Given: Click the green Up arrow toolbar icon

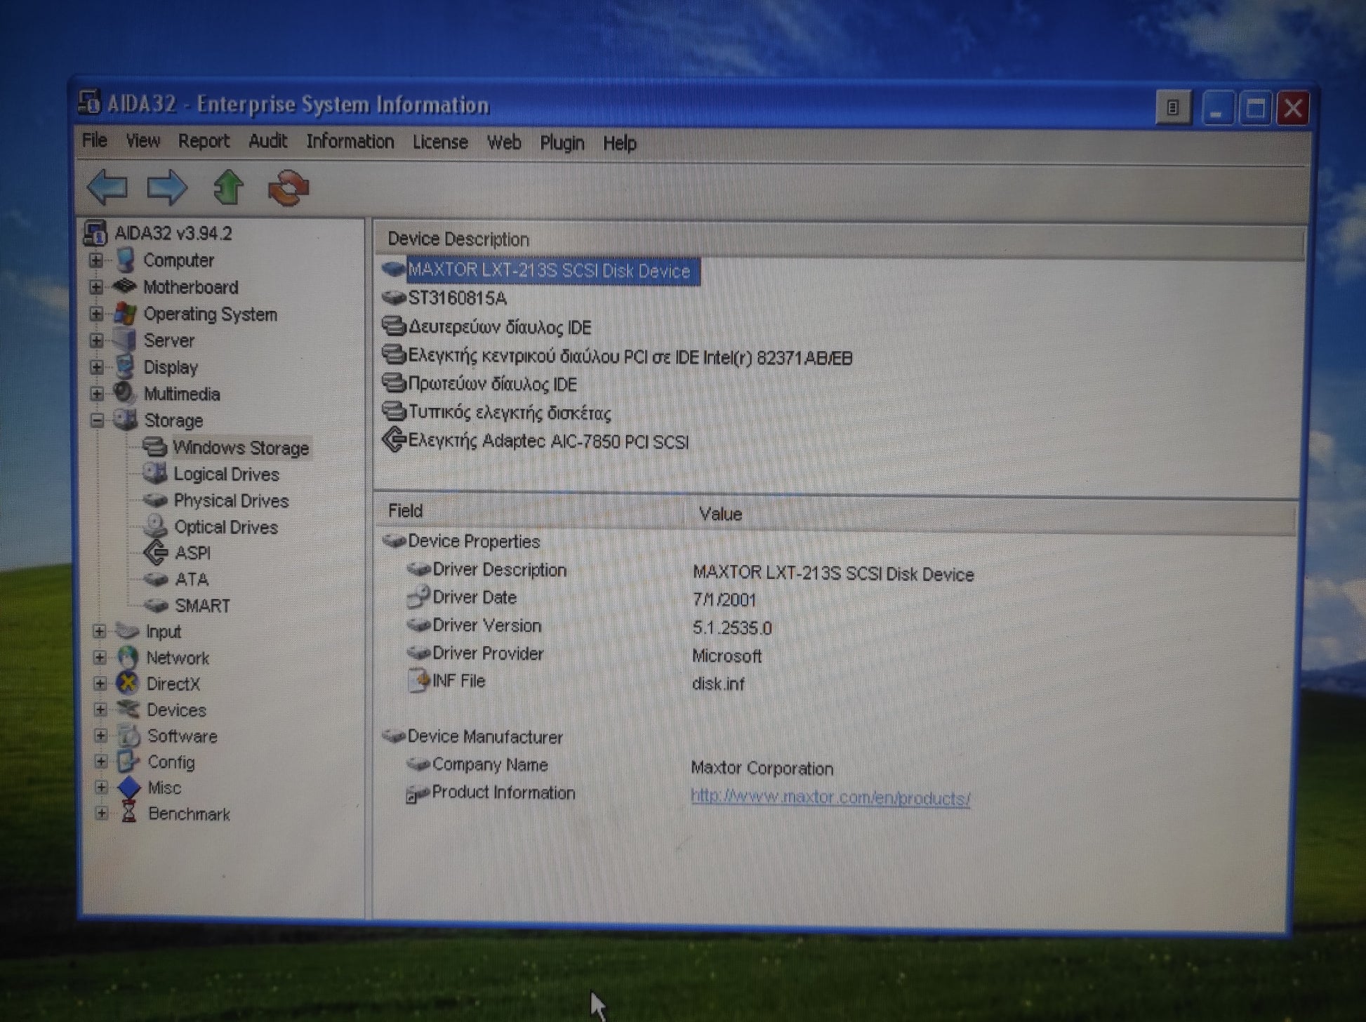Looking at the screenshot, I should tap(228, 187).
